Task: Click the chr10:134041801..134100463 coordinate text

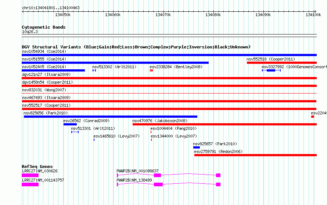Action: [51, 8]
